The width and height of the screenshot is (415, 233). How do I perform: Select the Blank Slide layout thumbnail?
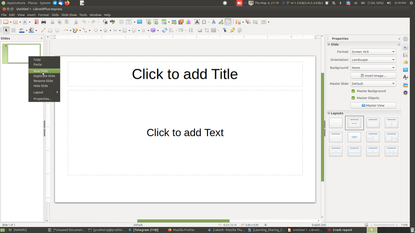[336, 123]
